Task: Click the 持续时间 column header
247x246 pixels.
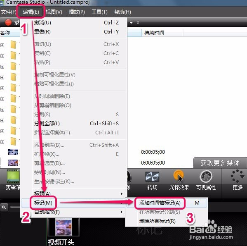Action: [x=162, y=33]
